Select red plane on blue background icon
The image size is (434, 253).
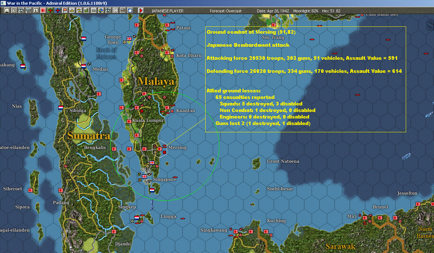point(58,11)
